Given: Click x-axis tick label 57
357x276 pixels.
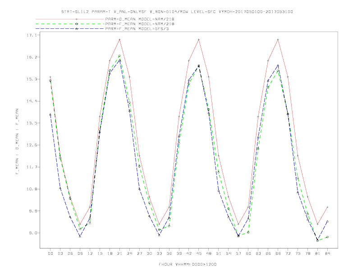Looking at the screenshot, I should [238, 253].
